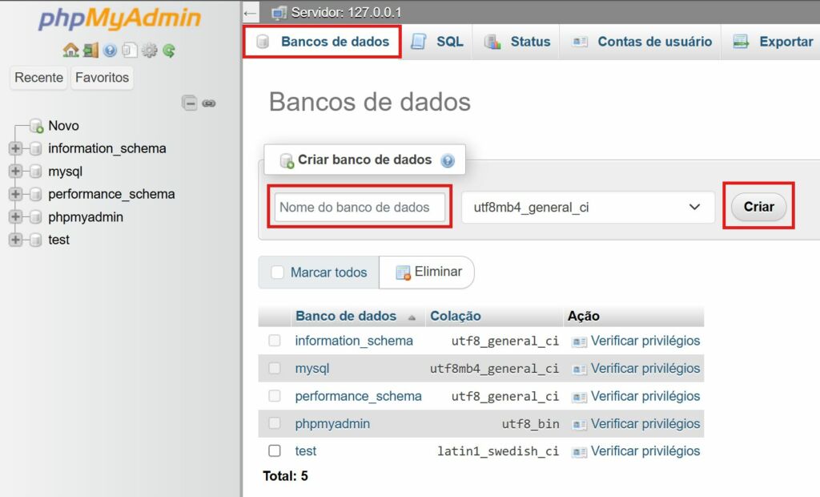Screen dimensions: 820x497
Task: Click privileges icon in phpmyadmin row
Action: tap(579, 424)
